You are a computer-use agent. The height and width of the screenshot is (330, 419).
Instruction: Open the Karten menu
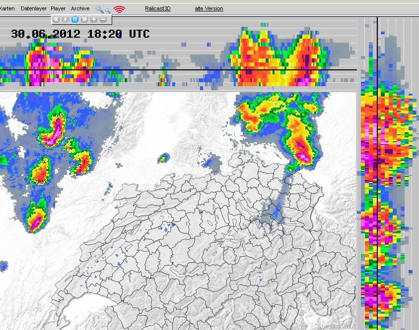tap(7, 8)
